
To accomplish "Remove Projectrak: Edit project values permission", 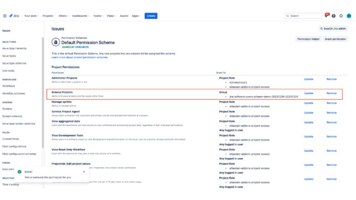I will pyautogui.click(x=331, y=165).
